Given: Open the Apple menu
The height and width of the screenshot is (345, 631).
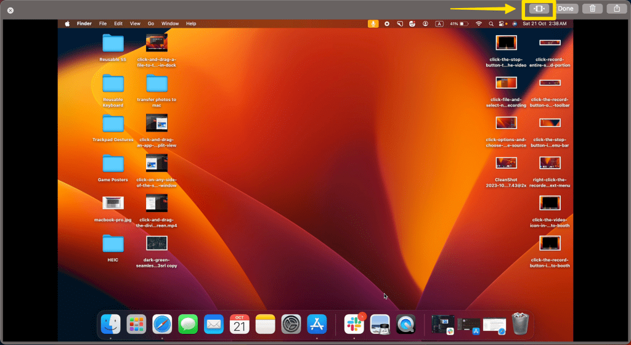Looking at the screenshot, I should [68, 24].
